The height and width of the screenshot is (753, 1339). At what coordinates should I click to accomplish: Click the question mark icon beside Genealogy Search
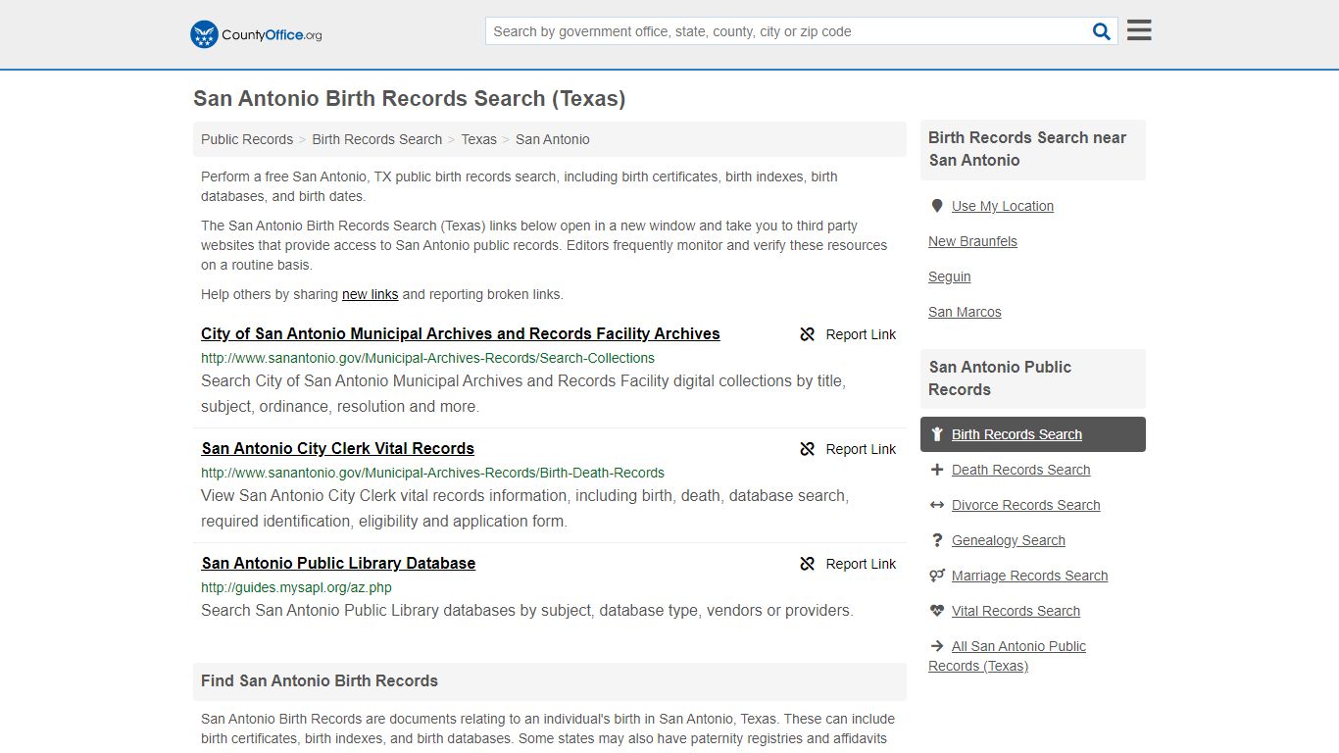(937, 540)
